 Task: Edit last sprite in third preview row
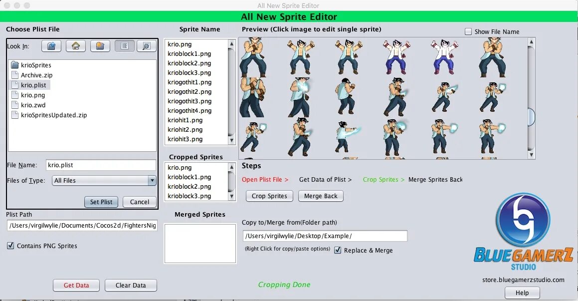coord(493,136)
